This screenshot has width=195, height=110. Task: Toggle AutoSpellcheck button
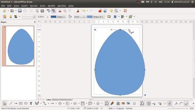[54, 11]
